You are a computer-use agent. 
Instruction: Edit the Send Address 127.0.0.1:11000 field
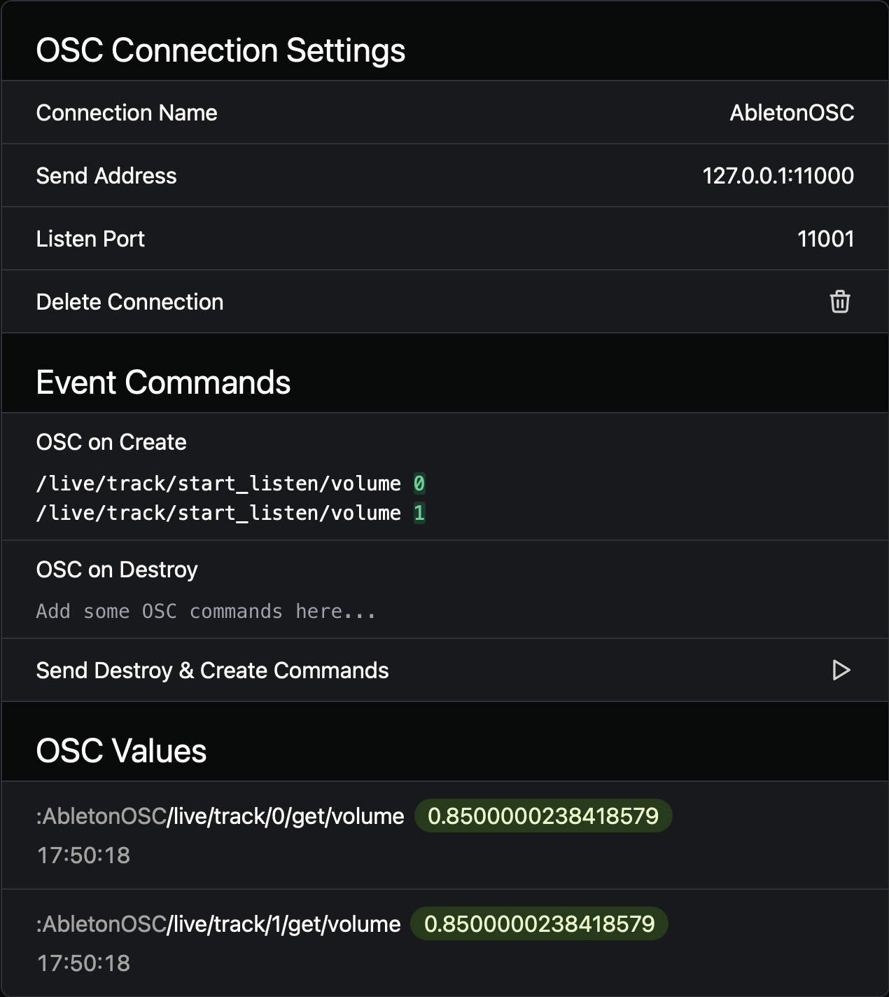[x=778, y=176]
